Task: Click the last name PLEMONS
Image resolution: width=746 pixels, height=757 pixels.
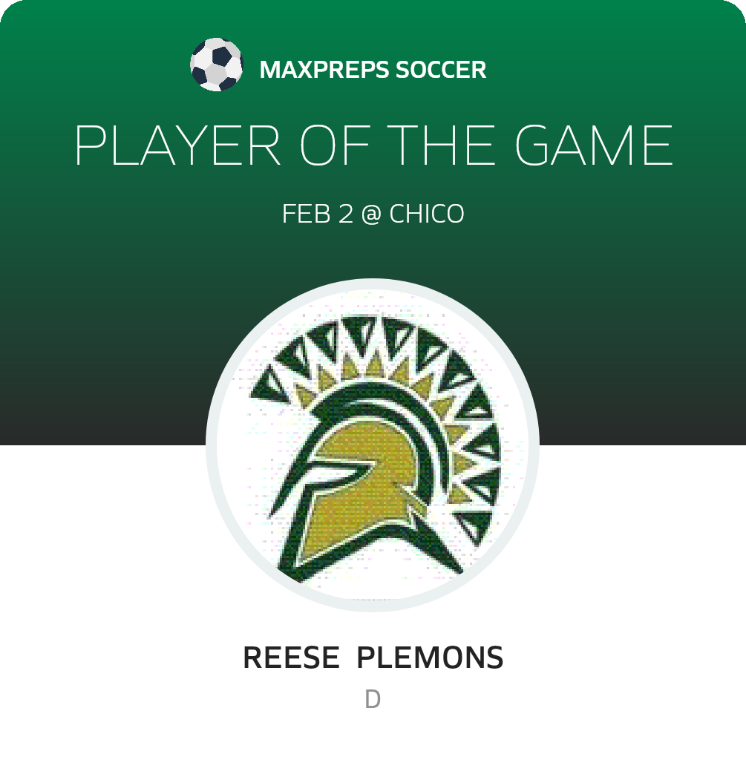Action: [x=430, y=658]
